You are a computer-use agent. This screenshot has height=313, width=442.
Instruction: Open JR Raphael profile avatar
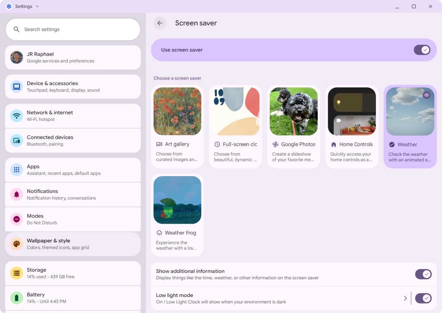17,57
